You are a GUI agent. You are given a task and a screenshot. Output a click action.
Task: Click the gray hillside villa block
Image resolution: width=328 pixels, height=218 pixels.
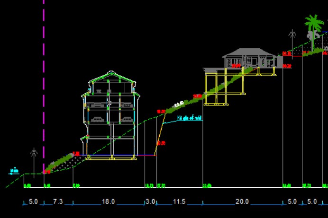(249, 58)
